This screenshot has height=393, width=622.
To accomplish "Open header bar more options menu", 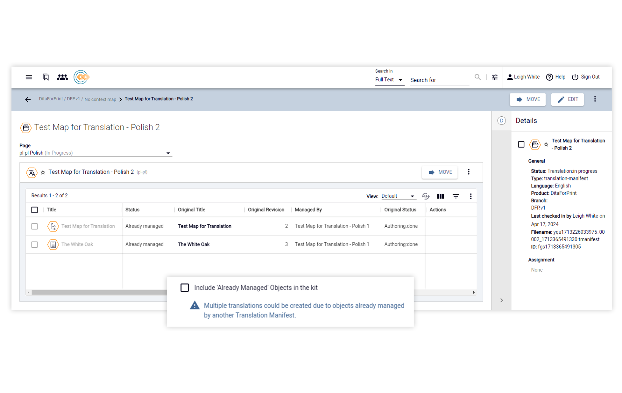I will click(595, 99).
